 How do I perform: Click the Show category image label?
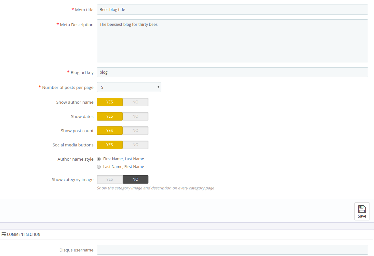73,179
